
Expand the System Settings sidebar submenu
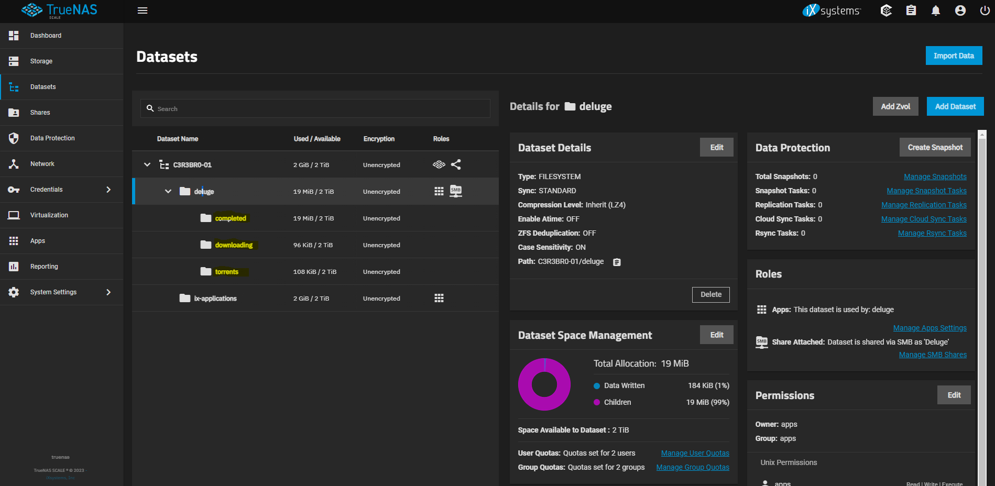point(108,292)
